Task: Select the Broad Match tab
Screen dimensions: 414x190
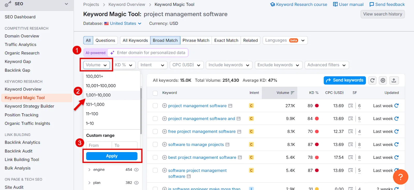Action: point(165,40)
